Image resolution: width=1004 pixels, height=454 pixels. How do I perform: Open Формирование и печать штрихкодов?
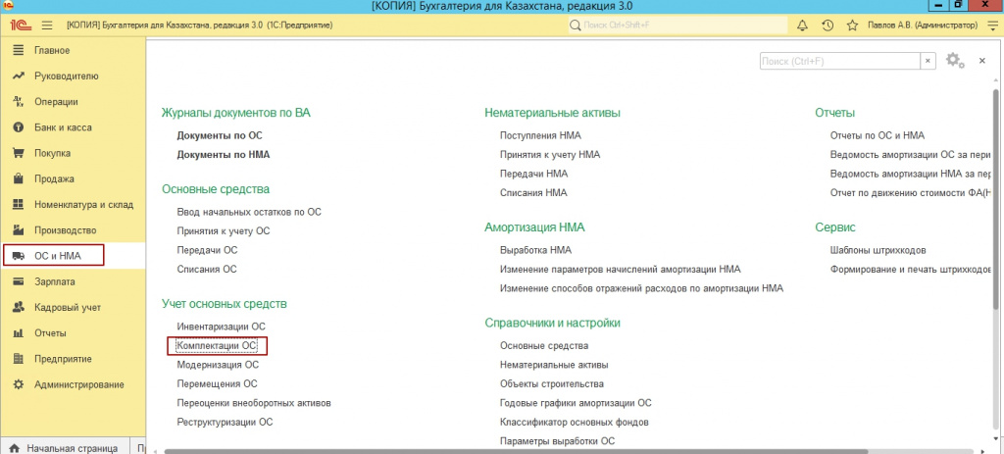click(x=911, y=270)
